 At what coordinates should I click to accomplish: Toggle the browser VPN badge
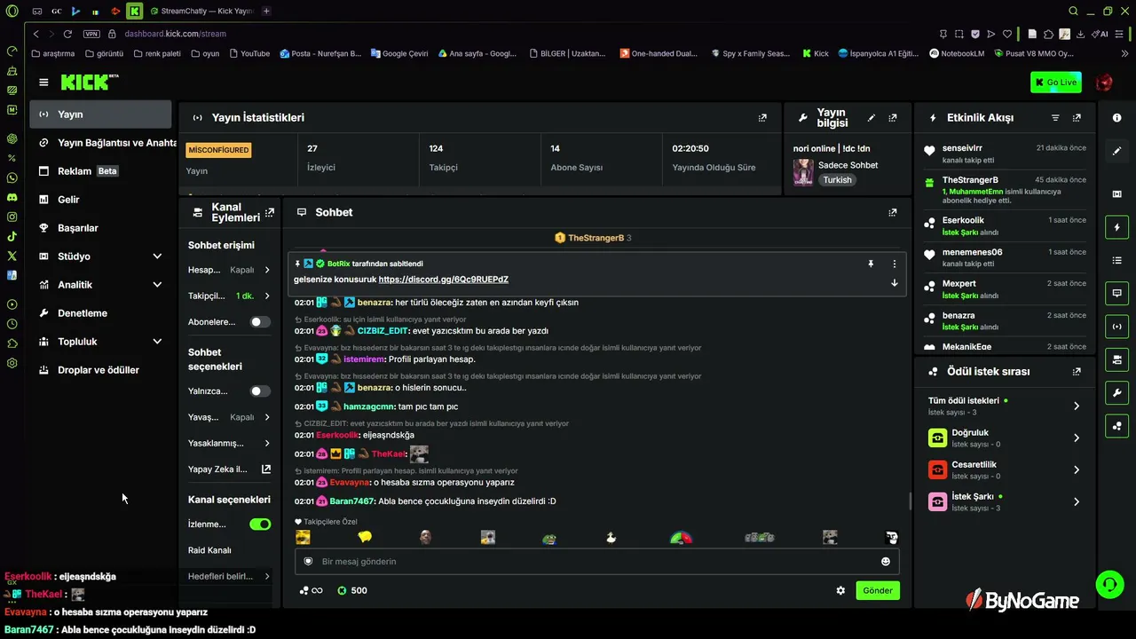pyautogui.click(x=91, y=34)
